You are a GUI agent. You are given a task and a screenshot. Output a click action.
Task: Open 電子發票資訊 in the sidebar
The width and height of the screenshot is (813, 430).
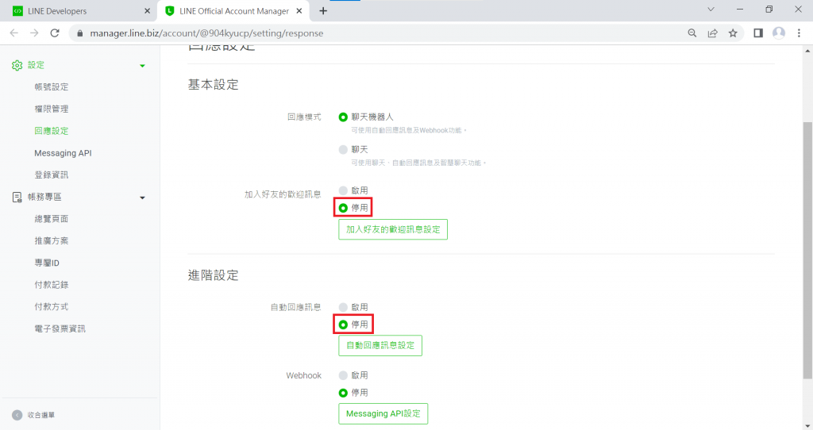click(x=60, y=328)
